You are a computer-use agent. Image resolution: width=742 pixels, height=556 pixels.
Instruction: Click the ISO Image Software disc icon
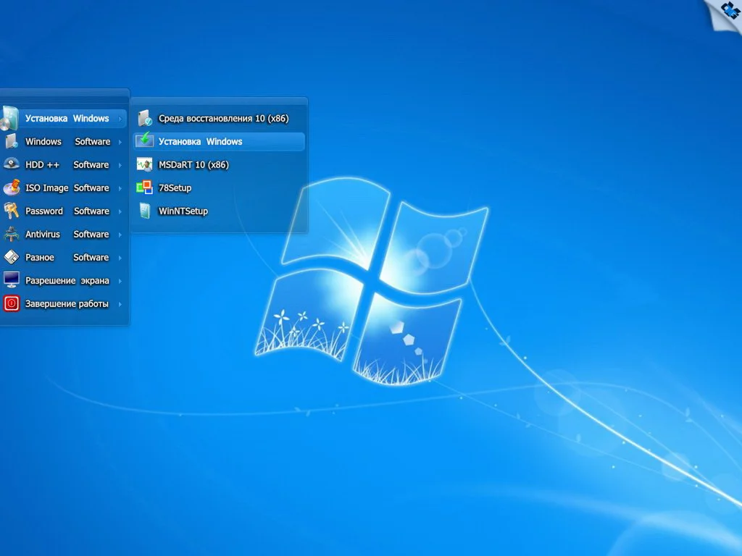tap(12, 188)
